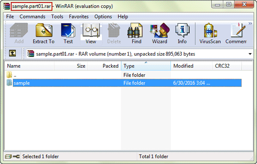Click the sample folder icon
The height and width of the screenshot is (164, 257).
pos(9,83)
